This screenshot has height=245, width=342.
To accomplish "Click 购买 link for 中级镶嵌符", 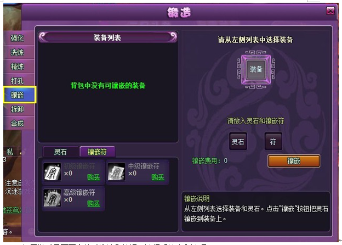I will click(158, 177).
